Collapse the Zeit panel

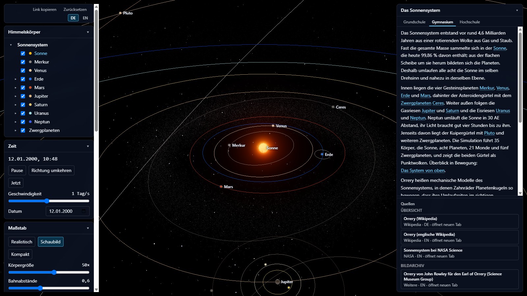[x=88, y=146]
